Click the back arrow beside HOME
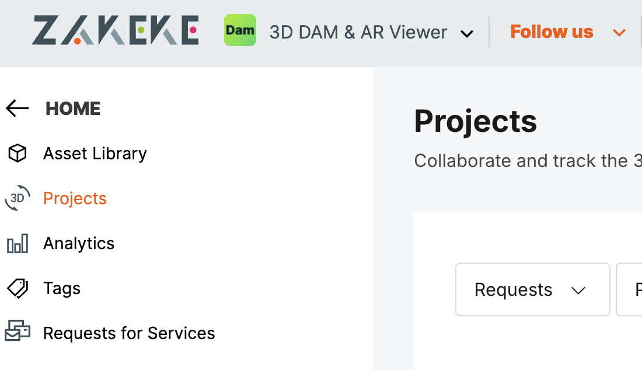 [17, 109]
